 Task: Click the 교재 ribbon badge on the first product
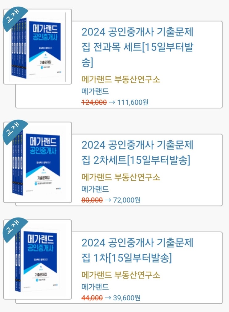[14, 18]
